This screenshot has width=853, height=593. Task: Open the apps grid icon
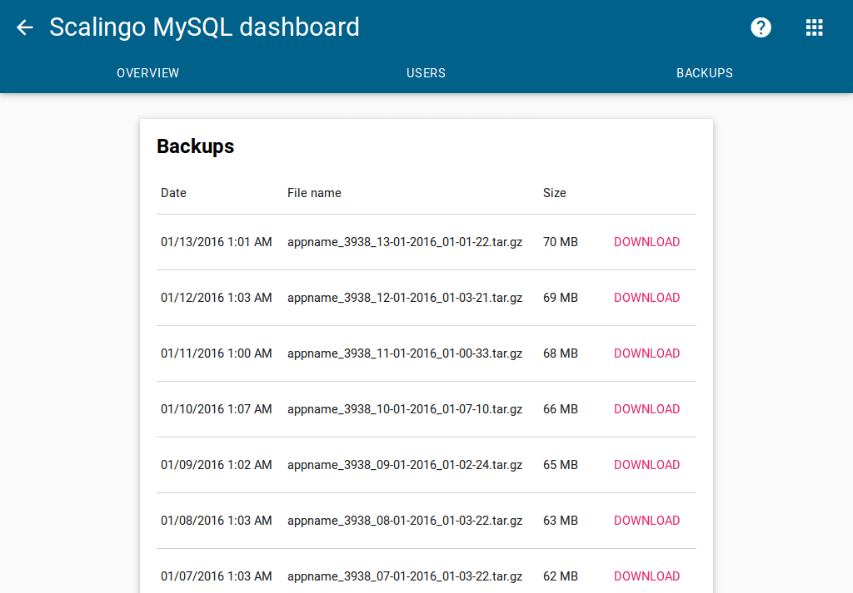point(814,27)
